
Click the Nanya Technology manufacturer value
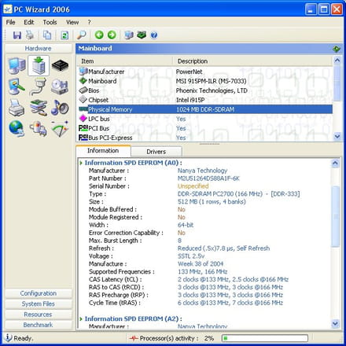coord(203,171)
